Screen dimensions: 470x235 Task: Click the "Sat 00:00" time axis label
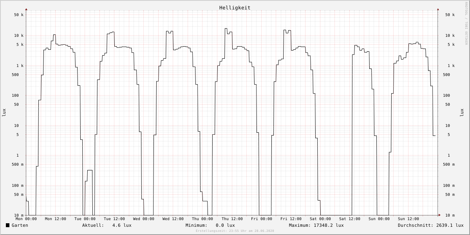tap(320, 219)
